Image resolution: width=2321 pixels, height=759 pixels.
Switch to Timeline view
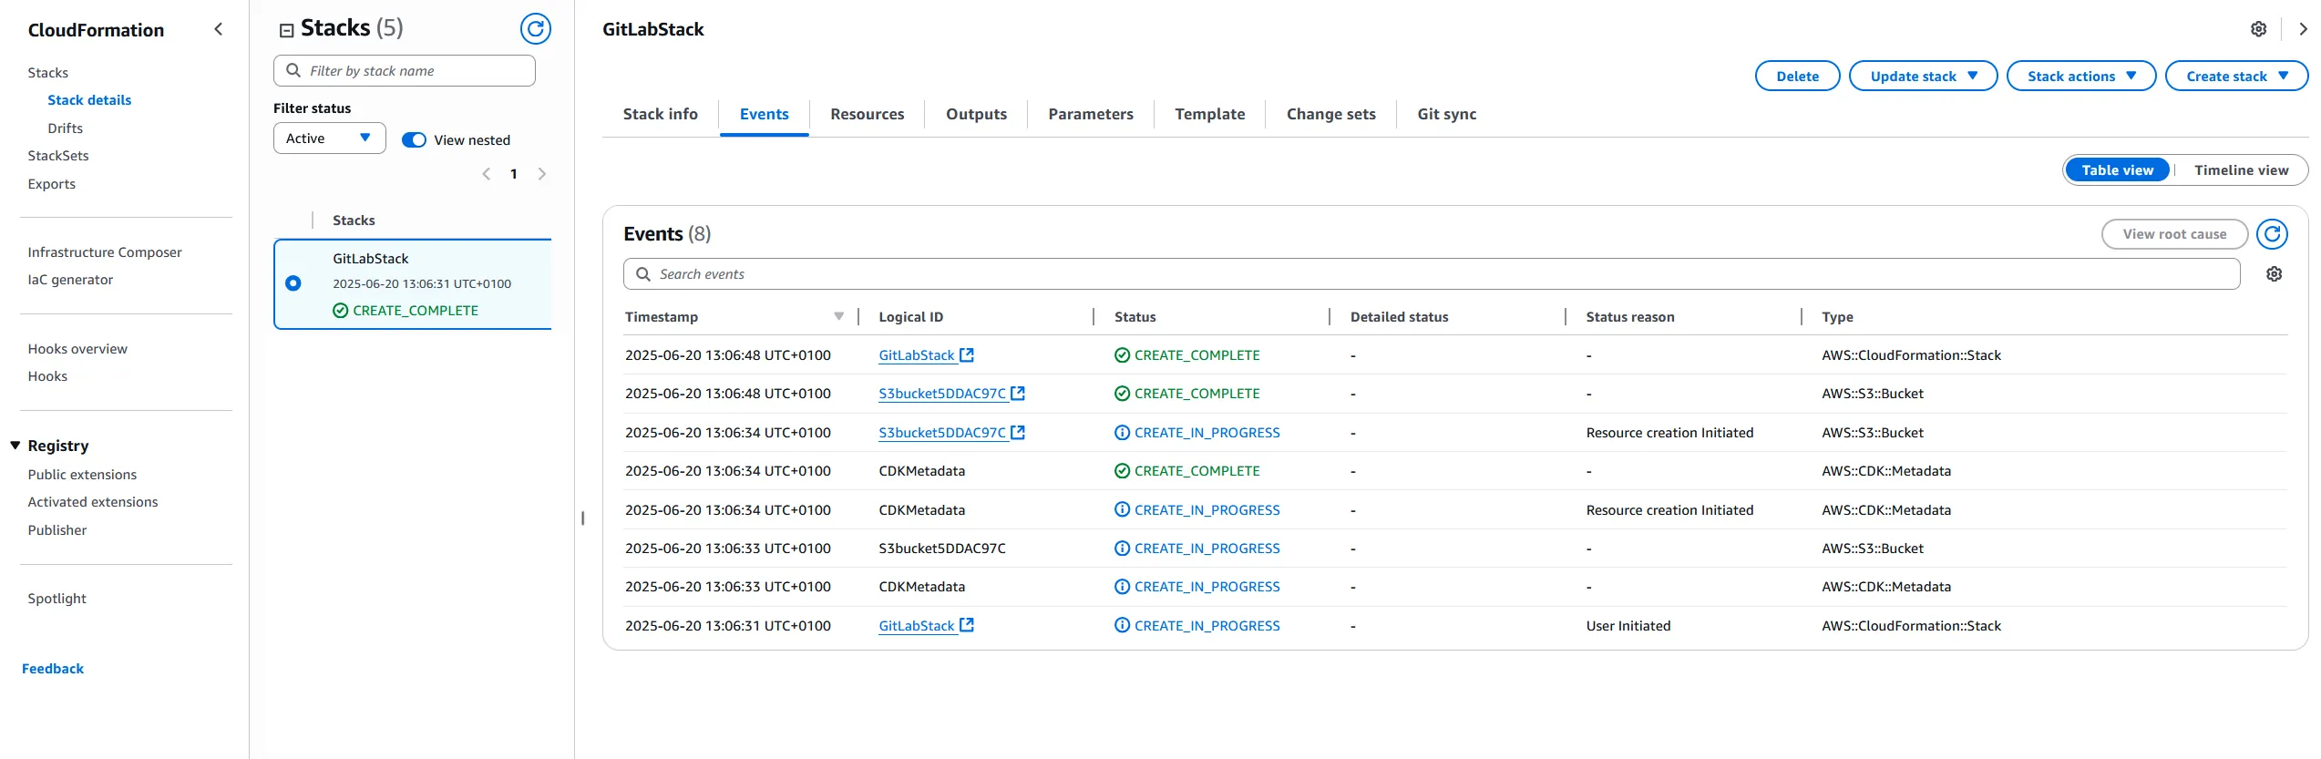(x=2241, y=170)
